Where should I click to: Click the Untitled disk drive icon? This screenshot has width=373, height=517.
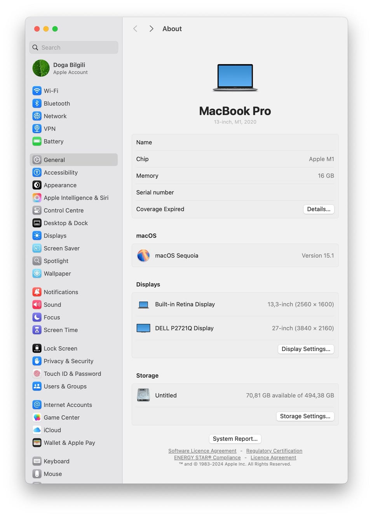click(143, 395)
